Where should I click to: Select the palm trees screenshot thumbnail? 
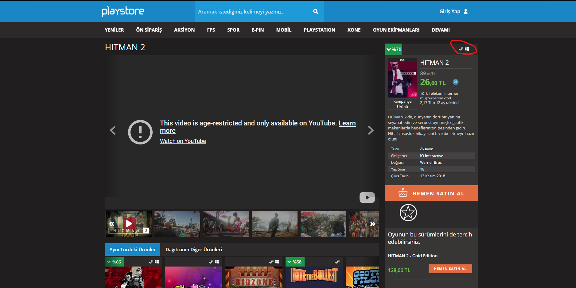pyautogui.click(x=177, y=224)
